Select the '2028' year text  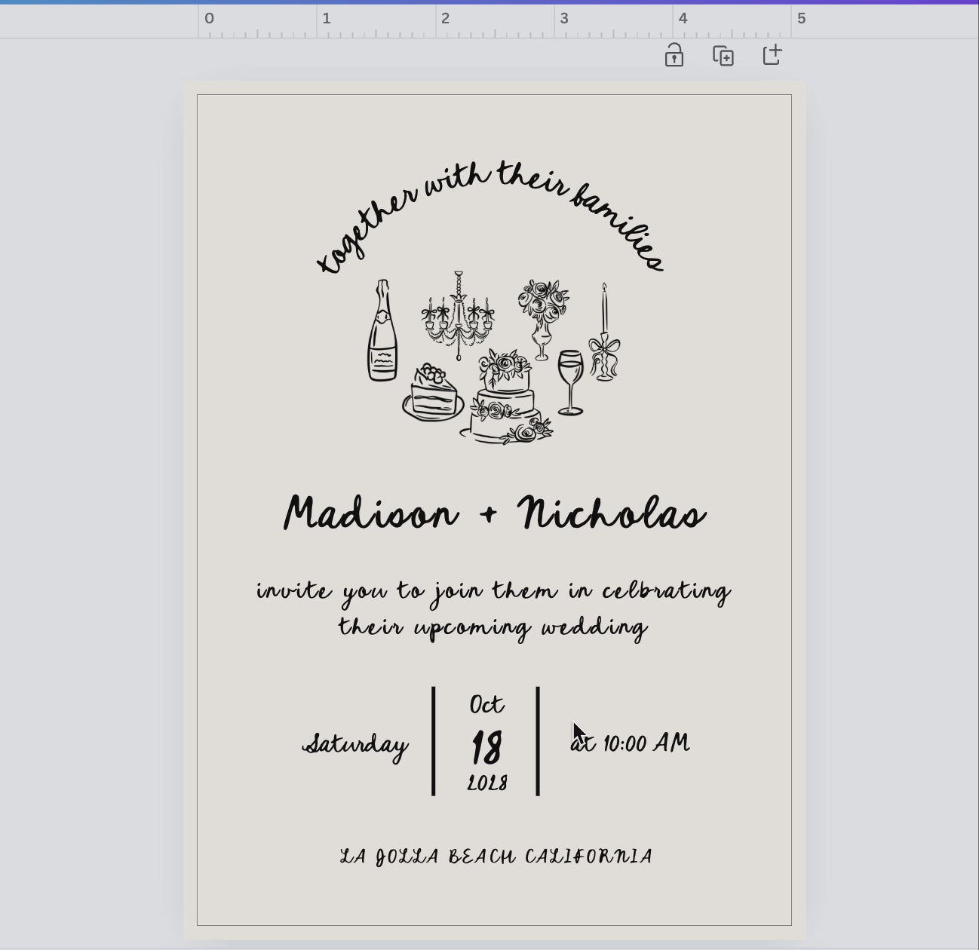(487, 783)
